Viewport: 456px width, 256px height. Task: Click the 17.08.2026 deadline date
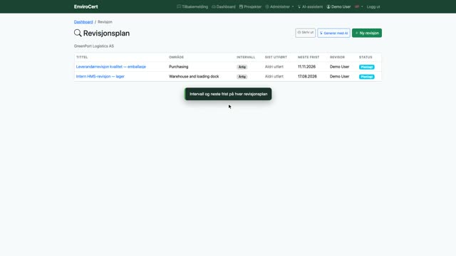tap(307, 76)
